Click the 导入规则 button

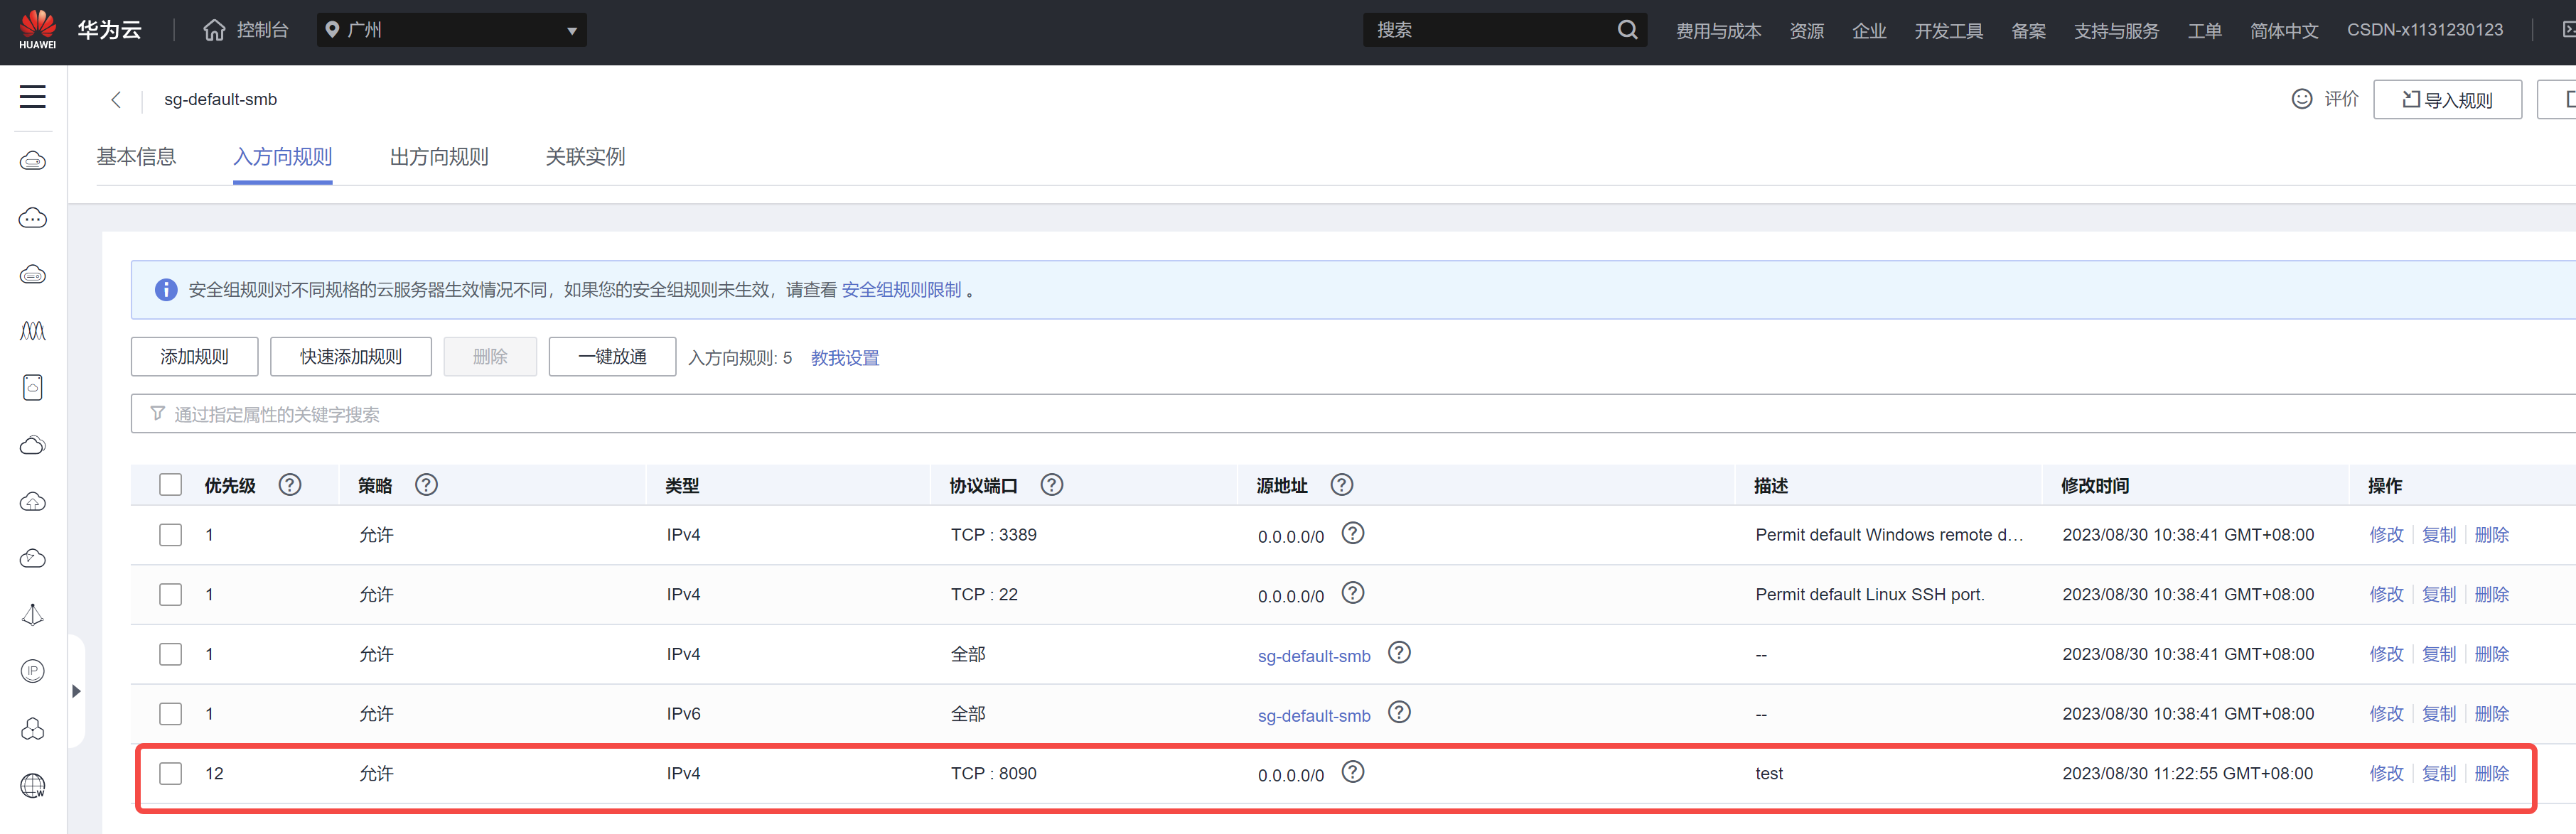point(2447,99)
